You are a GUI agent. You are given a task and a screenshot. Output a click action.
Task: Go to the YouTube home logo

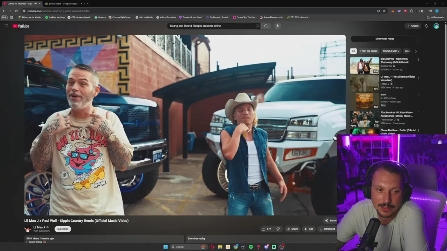tap(21, 26)
